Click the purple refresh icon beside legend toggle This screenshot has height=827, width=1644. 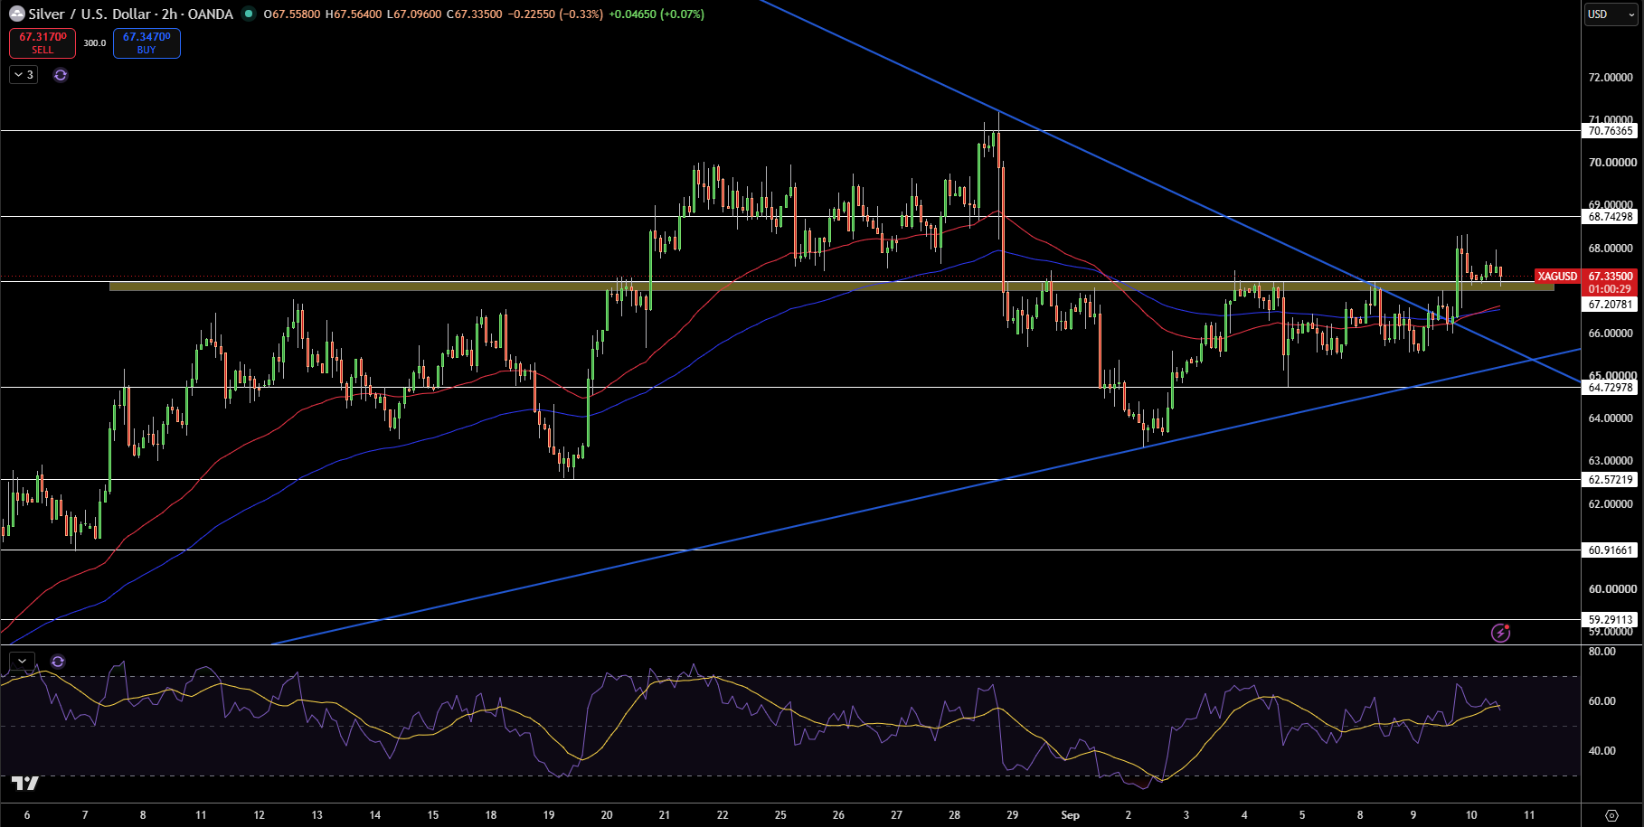(61, 75)
